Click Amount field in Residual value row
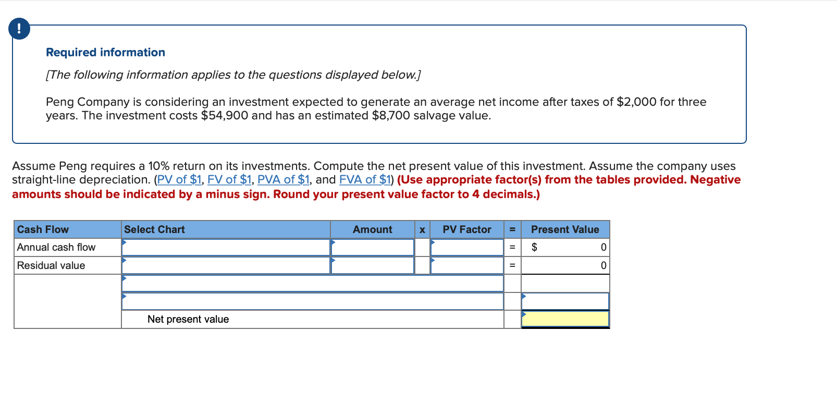The height and width of the screenshot is (416, 837). tap(373, 265)
